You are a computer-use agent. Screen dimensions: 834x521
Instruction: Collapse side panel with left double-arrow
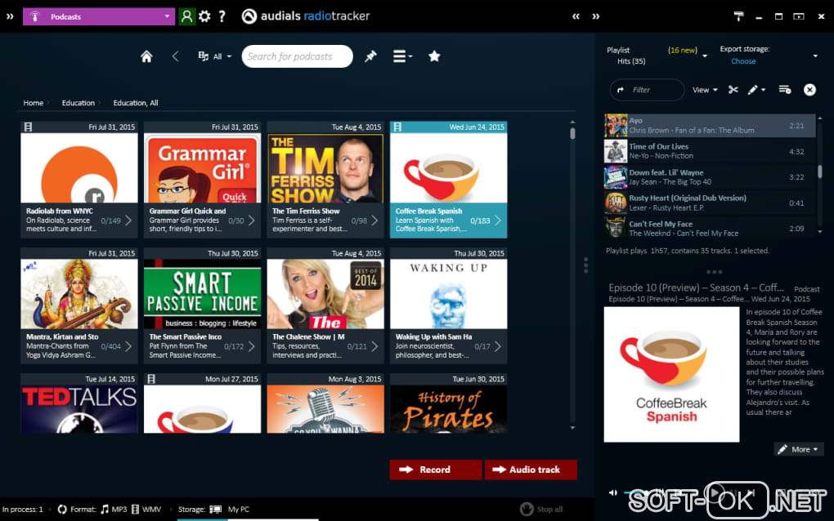tap(576, 16)
